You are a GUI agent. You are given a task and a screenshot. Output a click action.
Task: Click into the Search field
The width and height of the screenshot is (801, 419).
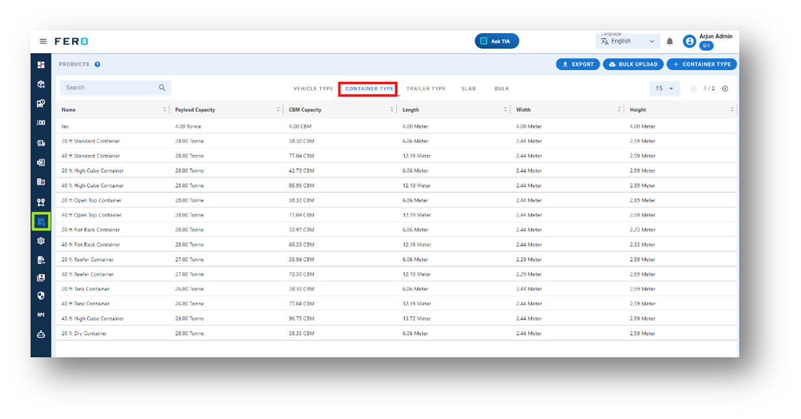[116, 88]
